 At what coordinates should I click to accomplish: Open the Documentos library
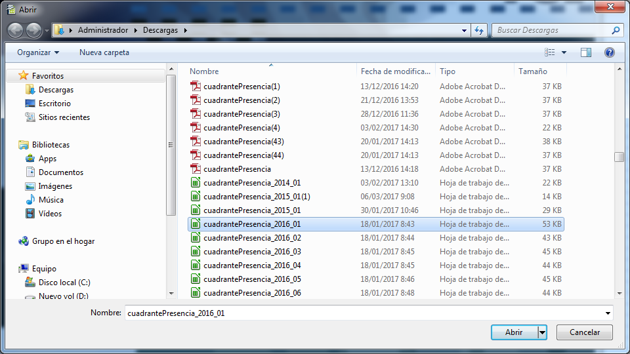pyautogui.click(x=60, y=172)
